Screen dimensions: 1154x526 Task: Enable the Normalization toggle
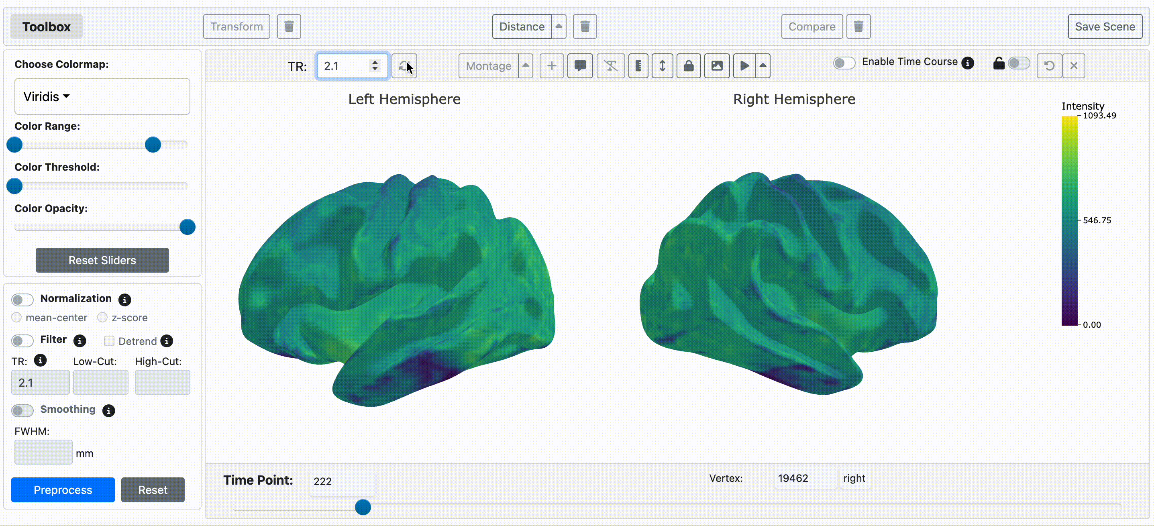coord(22,299)
